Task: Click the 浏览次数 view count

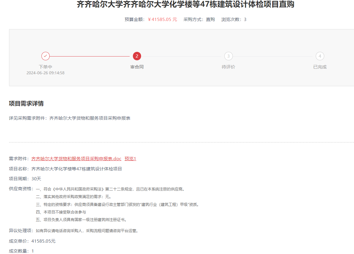Action: click(234, 20)
